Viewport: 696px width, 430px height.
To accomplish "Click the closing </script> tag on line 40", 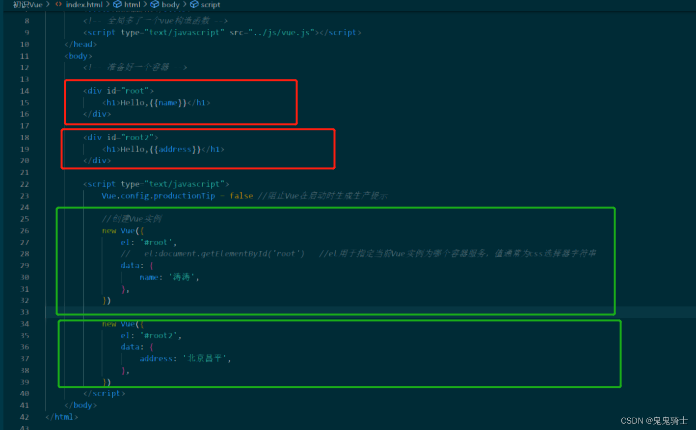I will pos(104,393).
